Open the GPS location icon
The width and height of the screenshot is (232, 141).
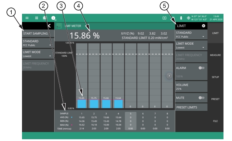click(x=188, y=18)
